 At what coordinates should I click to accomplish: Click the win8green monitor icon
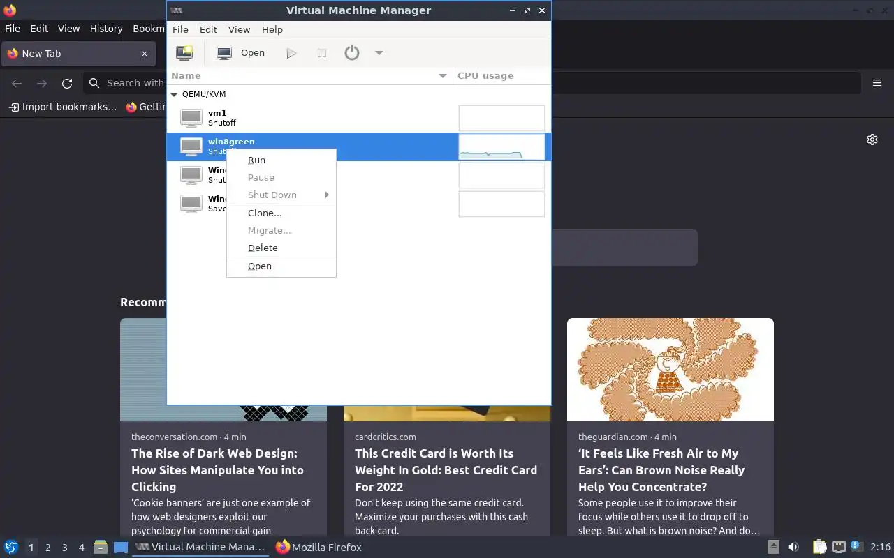click(x=191, y=146)
